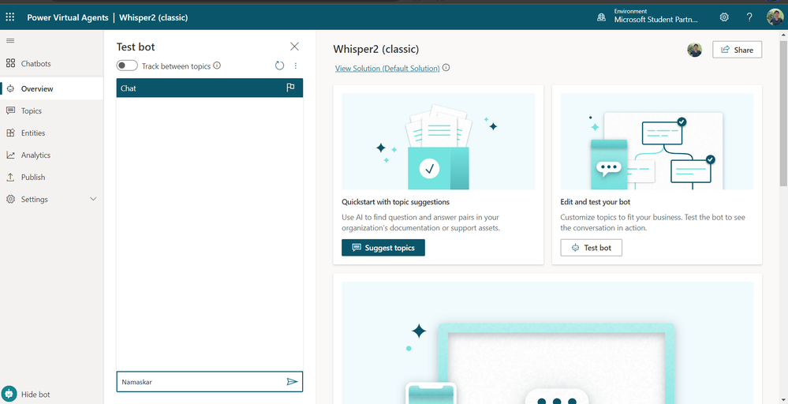Click 'Quickstart with topic suggestions' heading
788x404 pixels.
pyautogui.click(x=395, y=202)
